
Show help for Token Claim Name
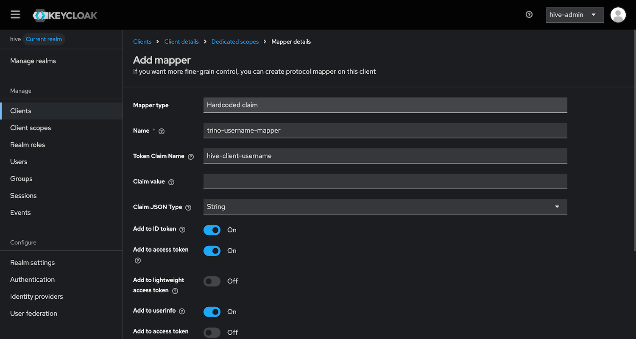(x=191, y=157)
